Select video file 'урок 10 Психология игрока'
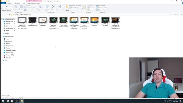The width and height of the screenshot is (183, 103). point(116,23)
